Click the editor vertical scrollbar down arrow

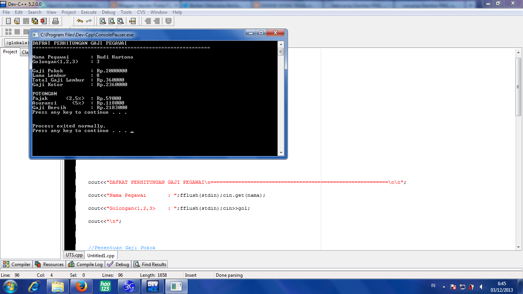point(518,247)
